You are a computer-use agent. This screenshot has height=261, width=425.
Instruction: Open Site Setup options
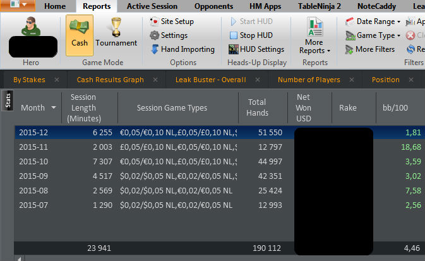[172, 21]
